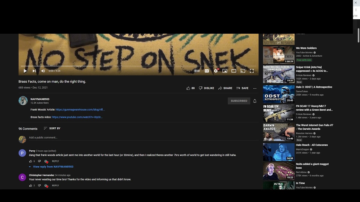
Task: Like the video with thumbs up
Action: click(190, 88)
